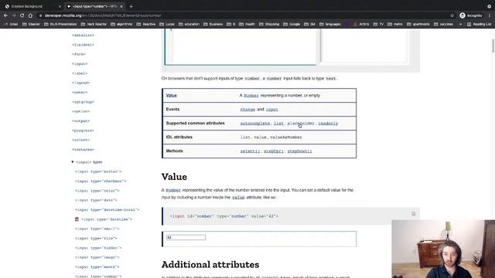This screenshot has width=495, height=278.
Task: Open input type email sidebar link
Action: tap(97, 229)
